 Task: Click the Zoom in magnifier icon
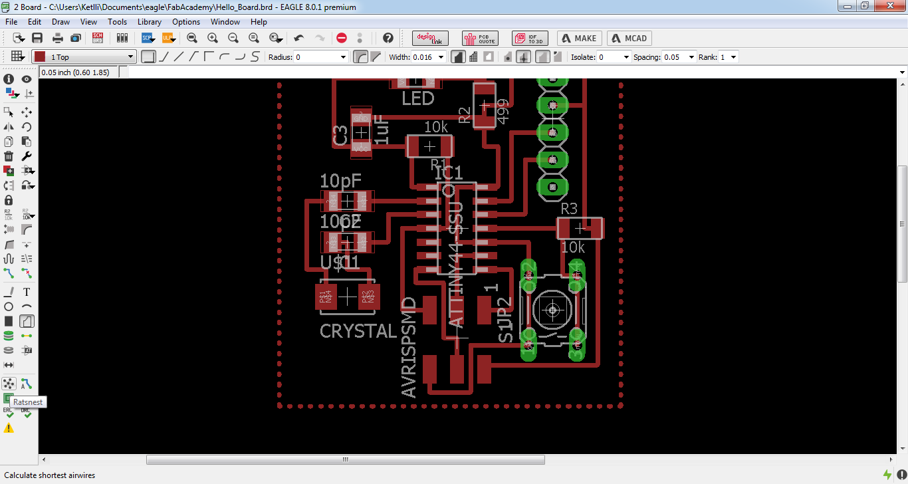(213, 38)
